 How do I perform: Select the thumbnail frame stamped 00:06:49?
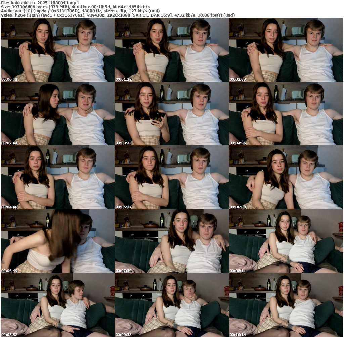coord(57,241)
